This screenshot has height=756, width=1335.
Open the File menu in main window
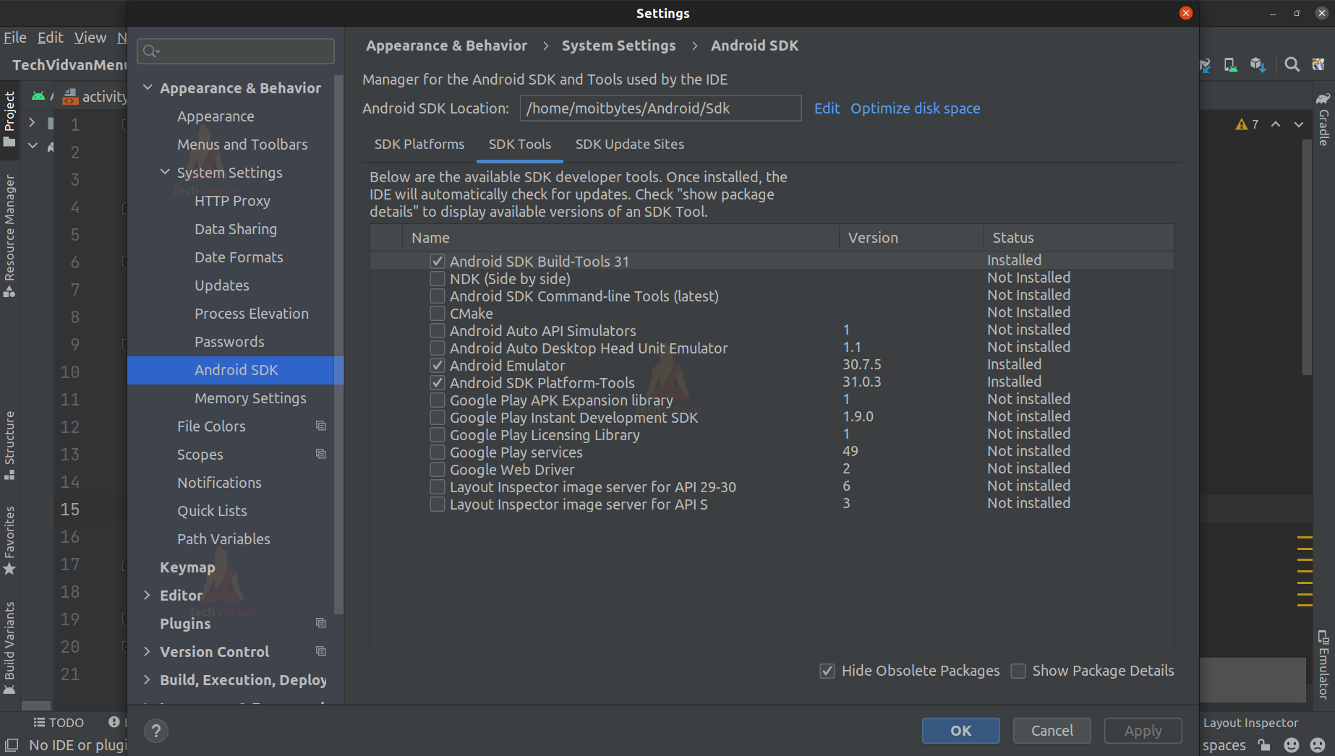tap(15, 38)
